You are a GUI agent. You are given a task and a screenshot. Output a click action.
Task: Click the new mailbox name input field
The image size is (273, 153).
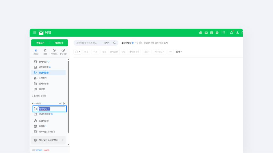51,109
